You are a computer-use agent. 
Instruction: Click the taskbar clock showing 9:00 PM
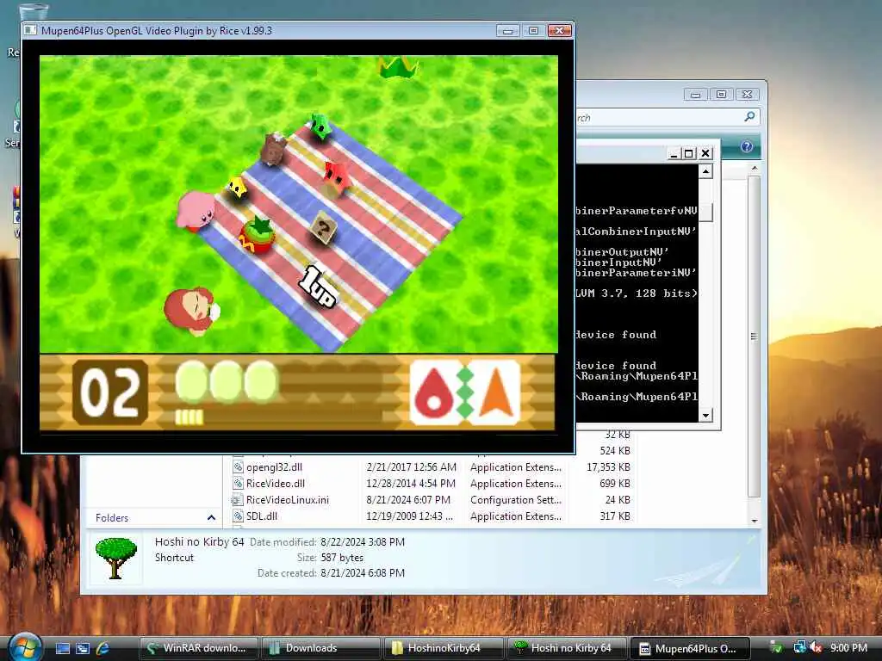click(848, 648)
